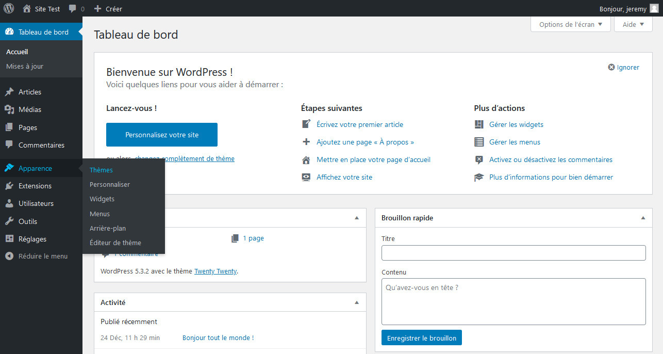Focus the Titre input field
Image resolution: width=663 pixels, height=354 pixels.
click(513, 253)
